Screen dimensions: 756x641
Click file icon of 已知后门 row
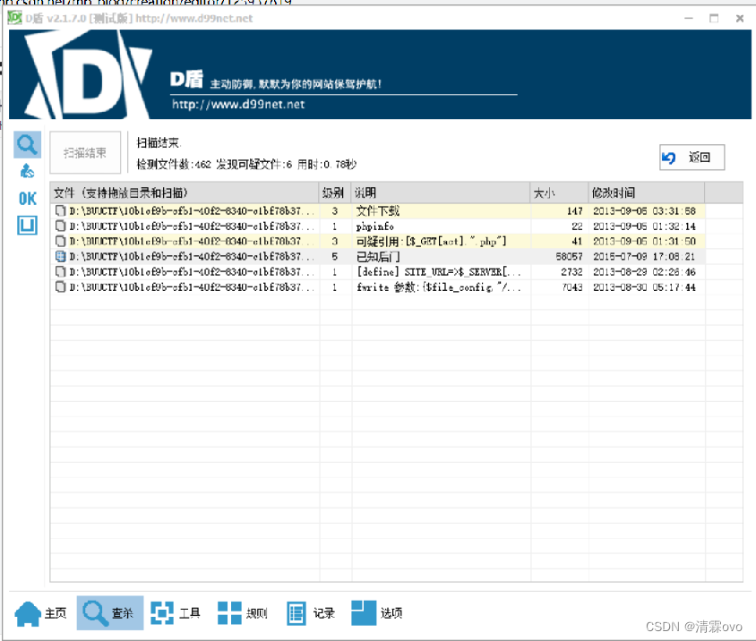pos(60,256)
